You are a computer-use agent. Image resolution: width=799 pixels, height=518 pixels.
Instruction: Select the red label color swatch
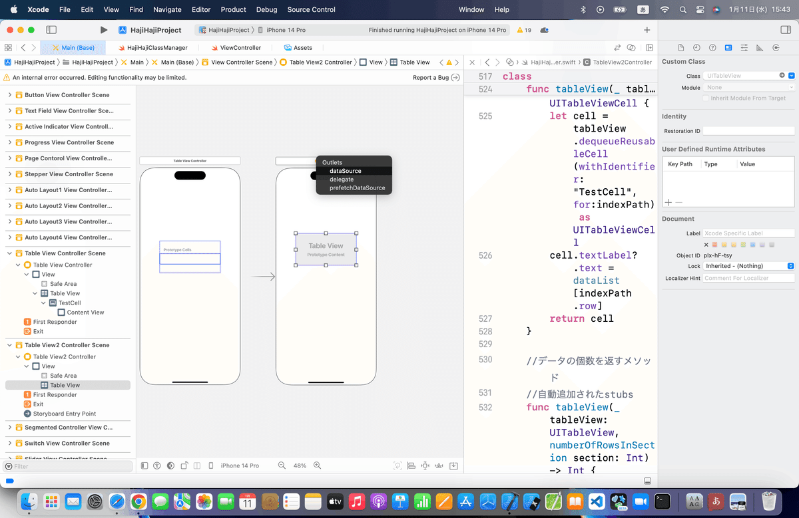pos(715,245)
